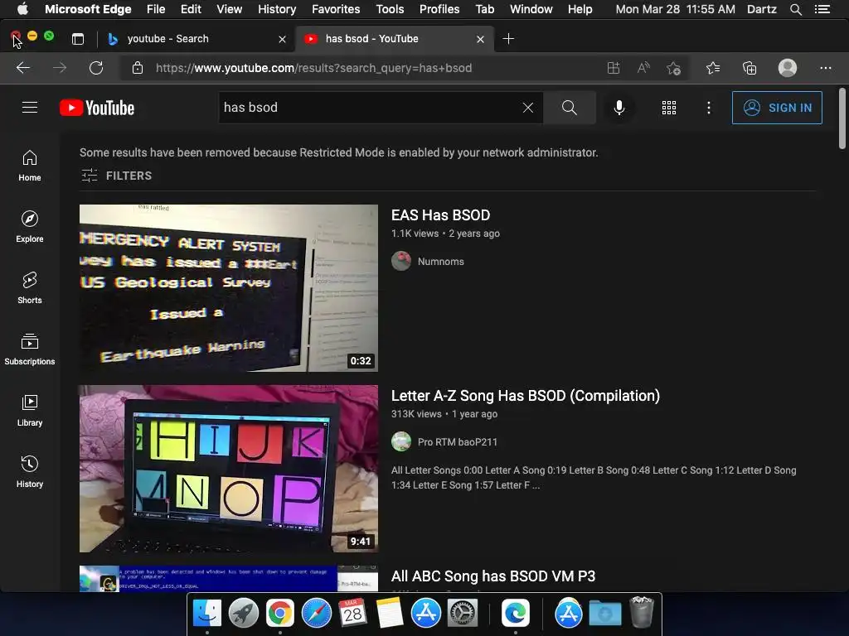
Task: Open EAS Has BSOD video title
Action: [441, 215]
